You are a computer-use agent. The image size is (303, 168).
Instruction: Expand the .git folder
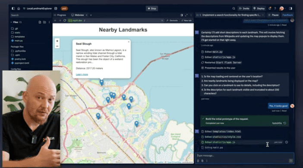(15, 28)
